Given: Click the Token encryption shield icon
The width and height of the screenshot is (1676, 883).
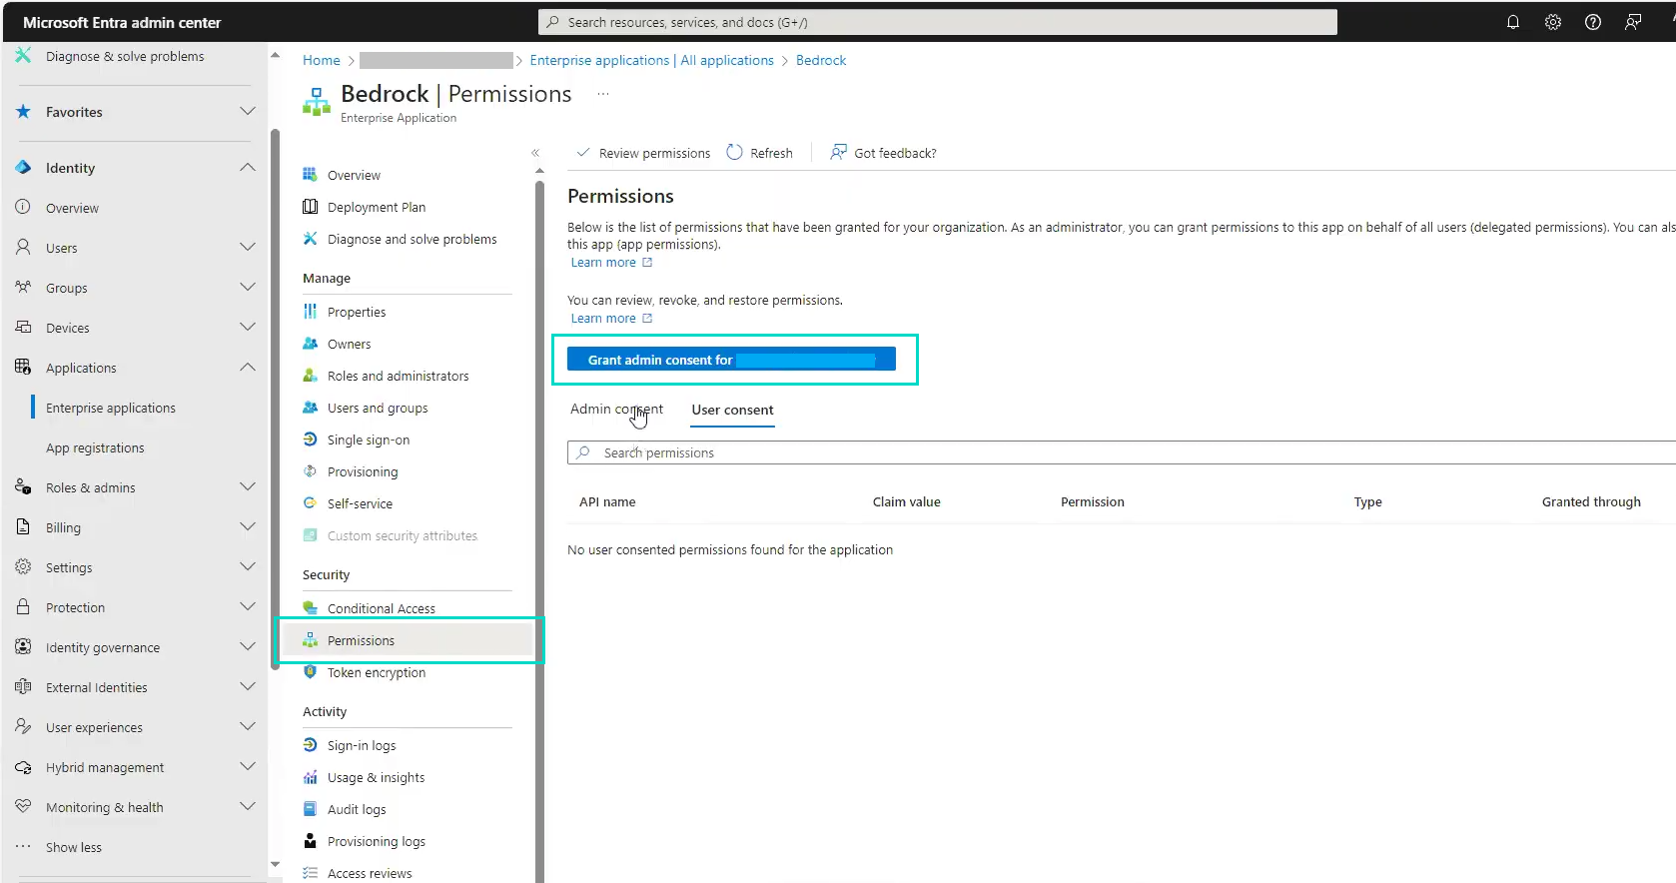Looking at the screenshot, I should coord(310,672).
